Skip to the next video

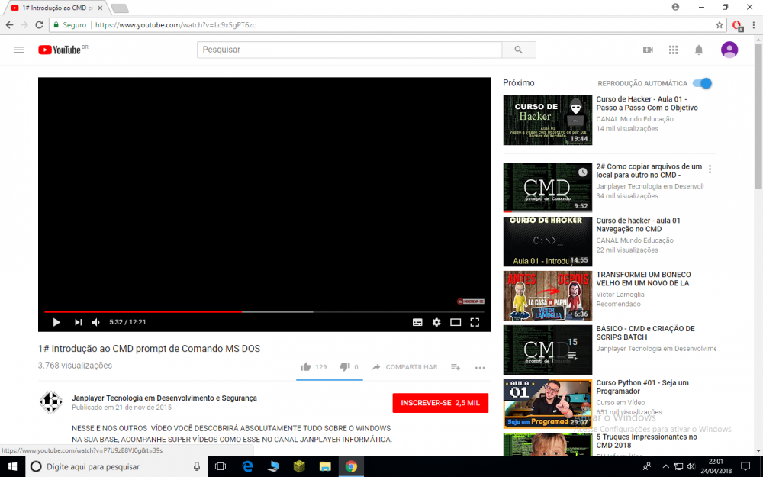point(78,322)
